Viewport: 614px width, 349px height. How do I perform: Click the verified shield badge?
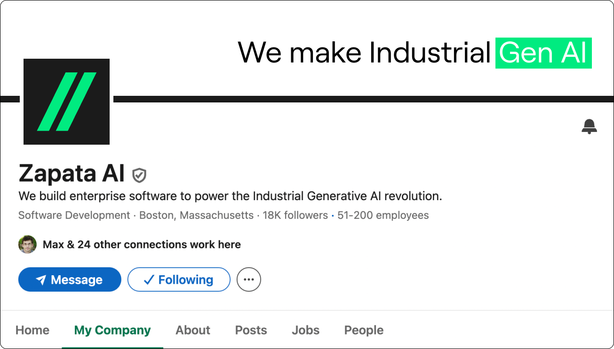pos(139,175)
